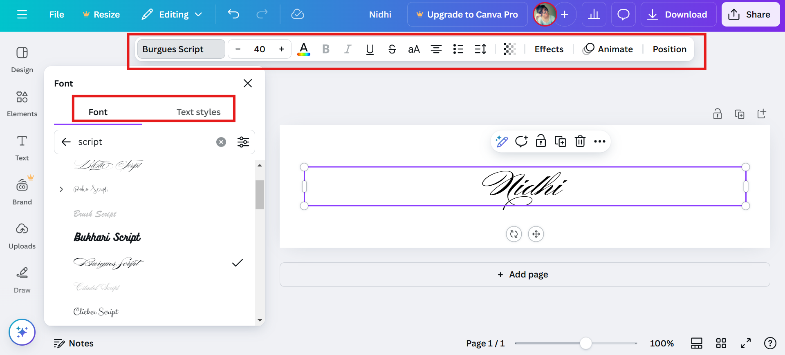Toggle bold formatting

pos(326,49)
